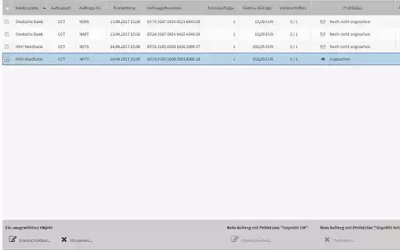Check the HSH Nordbank N07S row checkbox

coord(7,47)
